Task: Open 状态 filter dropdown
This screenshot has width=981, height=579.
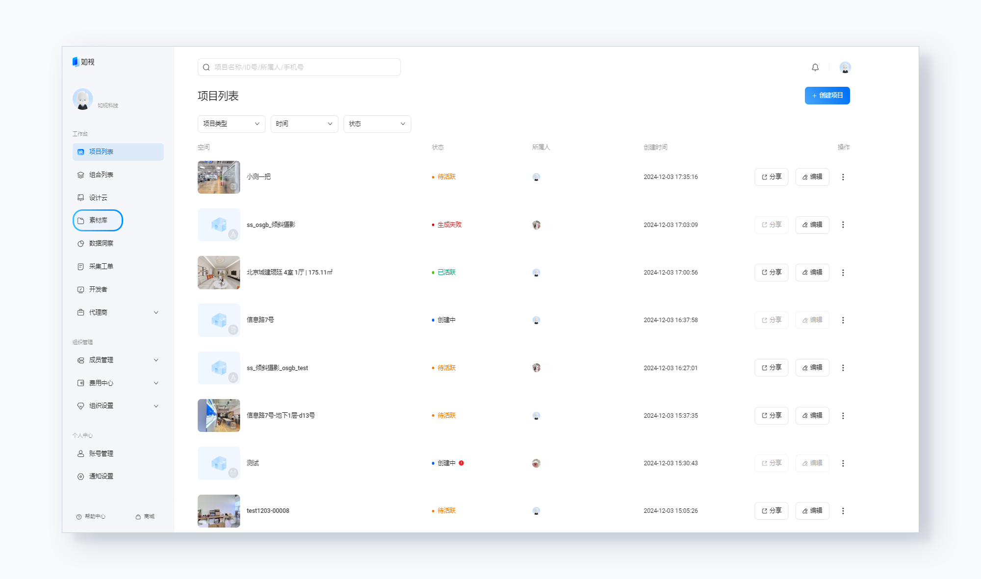Action: tap(377, 124)
